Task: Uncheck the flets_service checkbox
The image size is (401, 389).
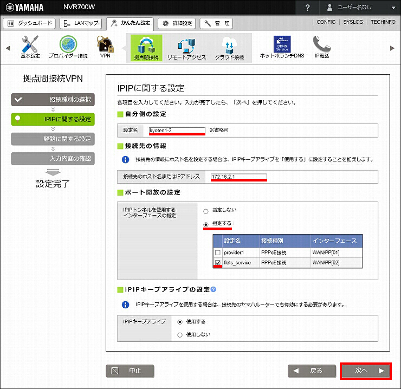Action: pos(218,263)
